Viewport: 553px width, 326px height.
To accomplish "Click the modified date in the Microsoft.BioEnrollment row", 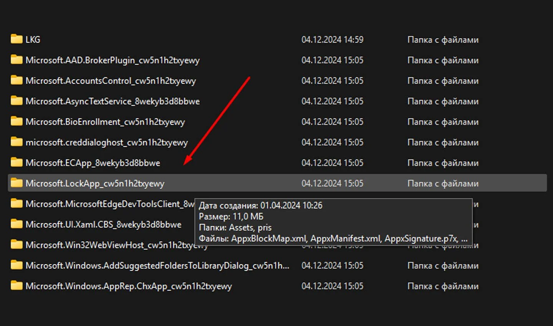I will pos(333,122).
